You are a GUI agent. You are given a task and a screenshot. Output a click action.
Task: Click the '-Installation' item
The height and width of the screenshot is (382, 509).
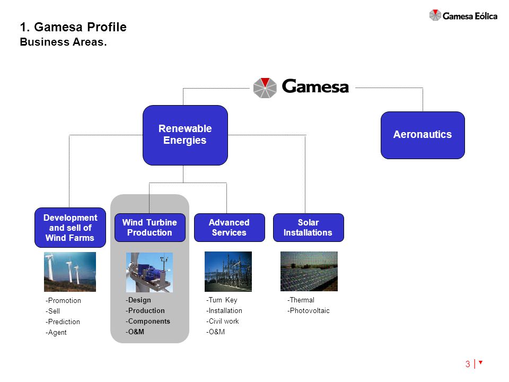click(224, 310)
